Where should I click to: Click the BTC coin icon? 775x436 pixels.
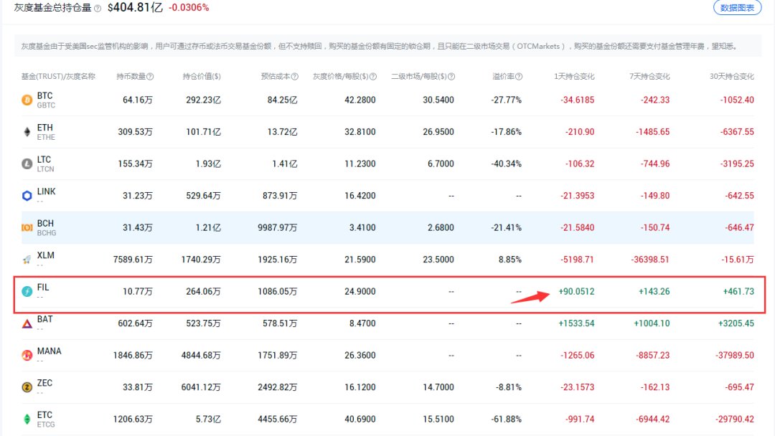27,100
